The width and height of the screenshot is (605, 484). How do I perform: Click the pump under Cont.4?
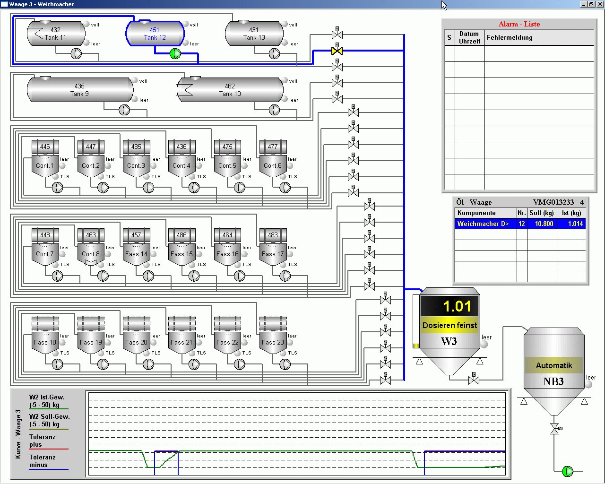click(194, 188)
